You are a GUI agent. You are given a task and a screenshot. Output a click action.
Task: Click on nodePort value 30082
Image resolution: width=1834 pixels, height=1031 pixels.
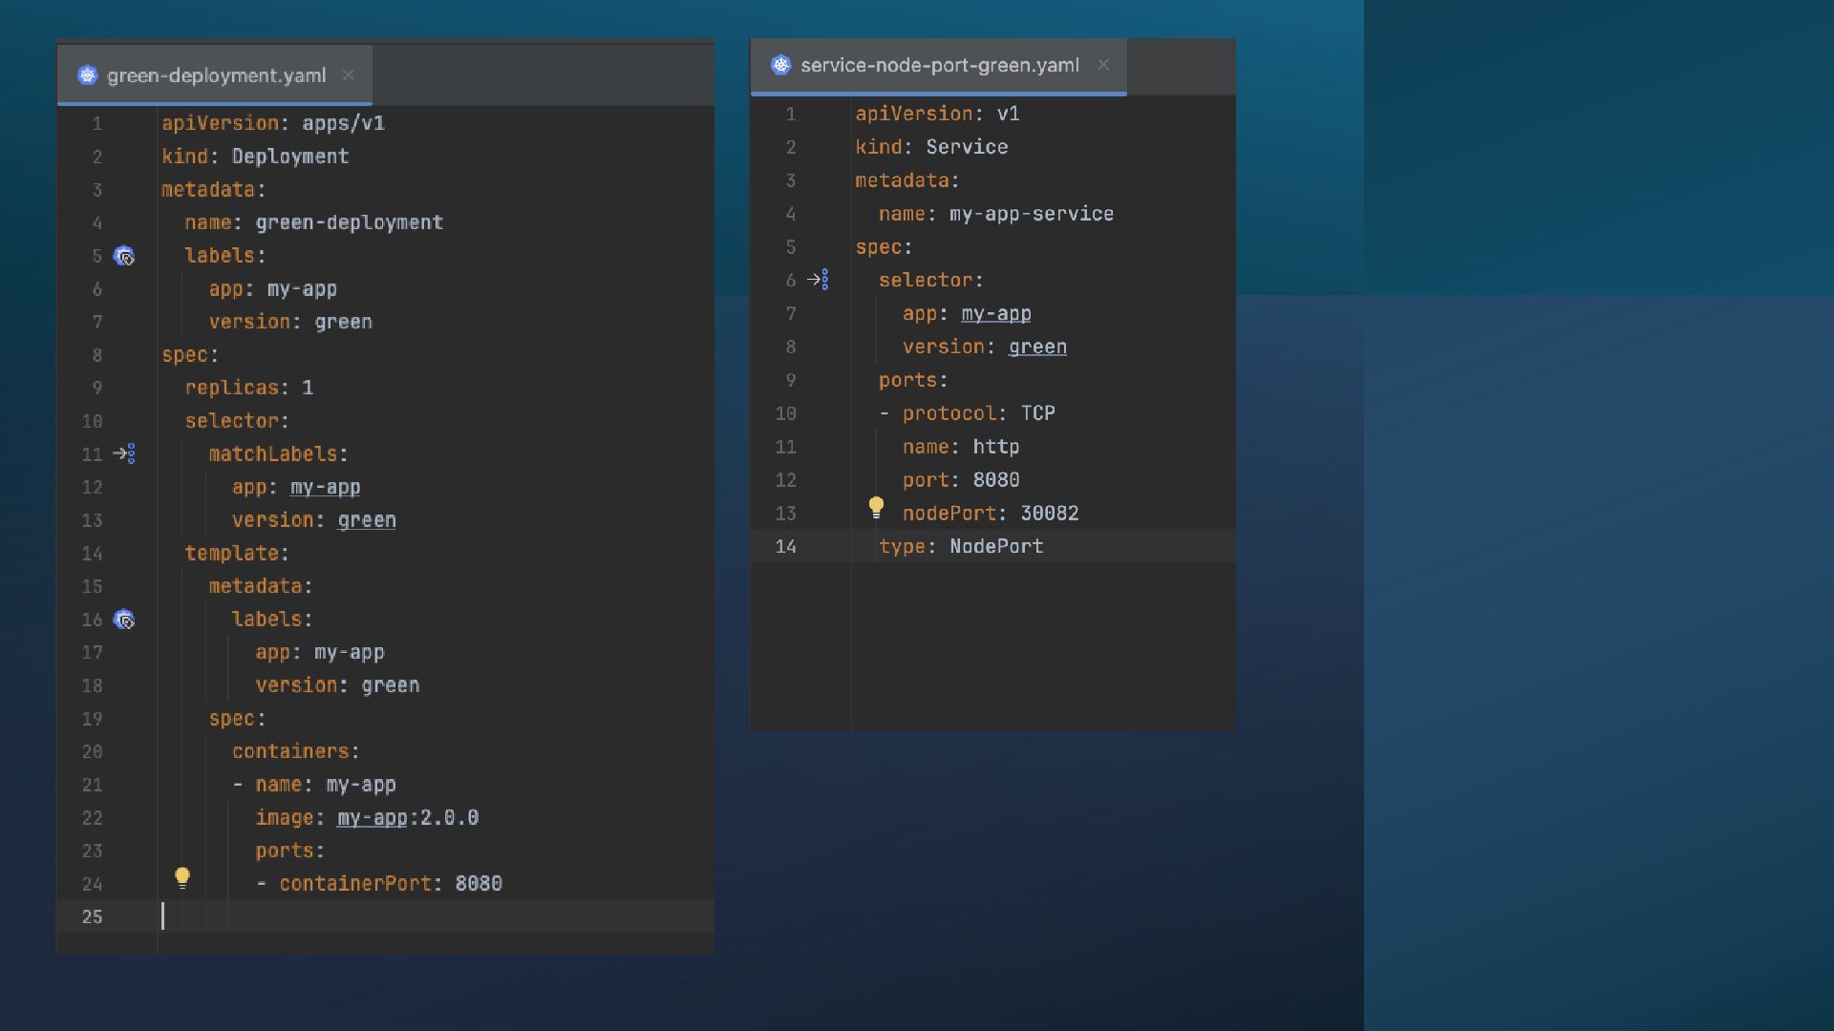(x=1049, y=514)
